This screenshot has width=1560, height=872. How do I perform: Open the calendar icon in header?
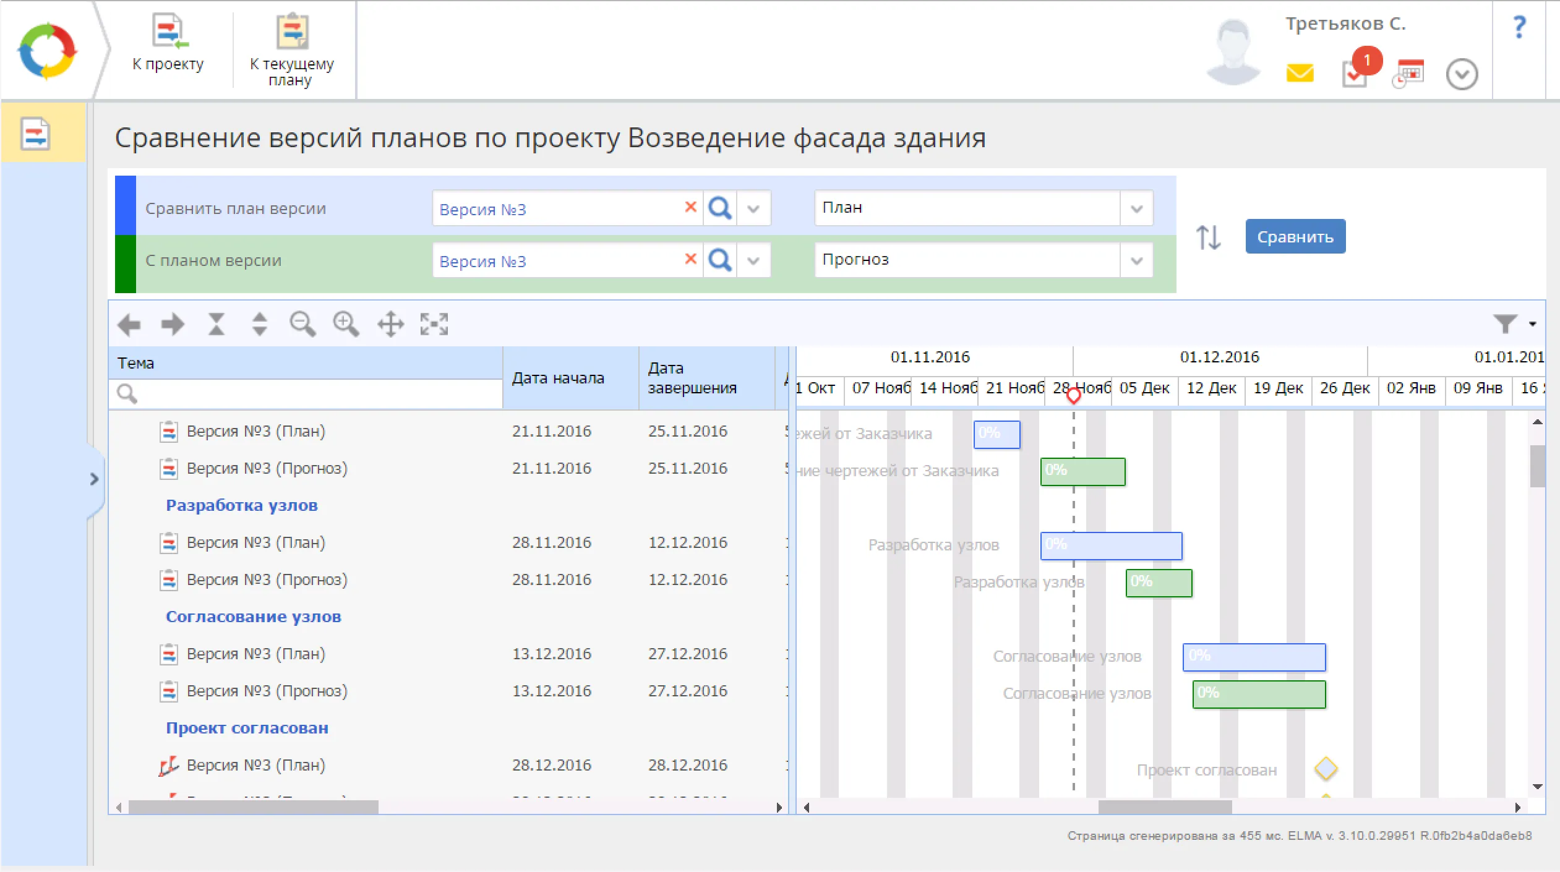tap(1409, 74)
